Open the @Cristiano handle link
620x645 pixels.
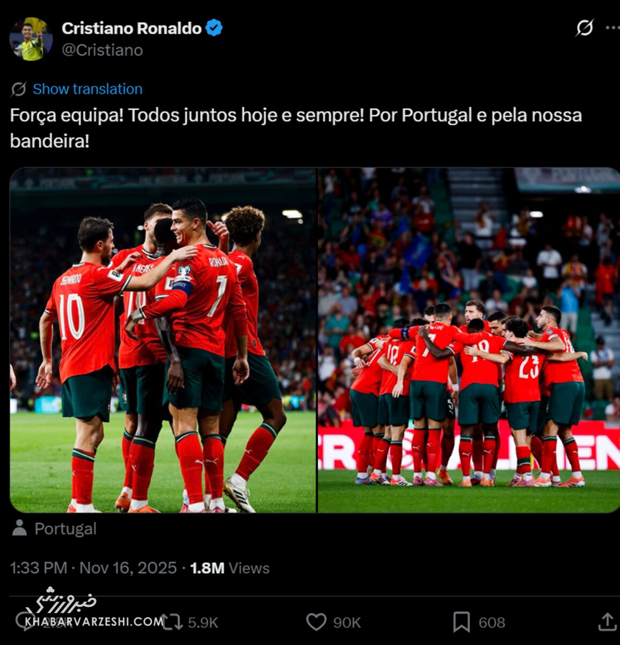pos(102,50)
